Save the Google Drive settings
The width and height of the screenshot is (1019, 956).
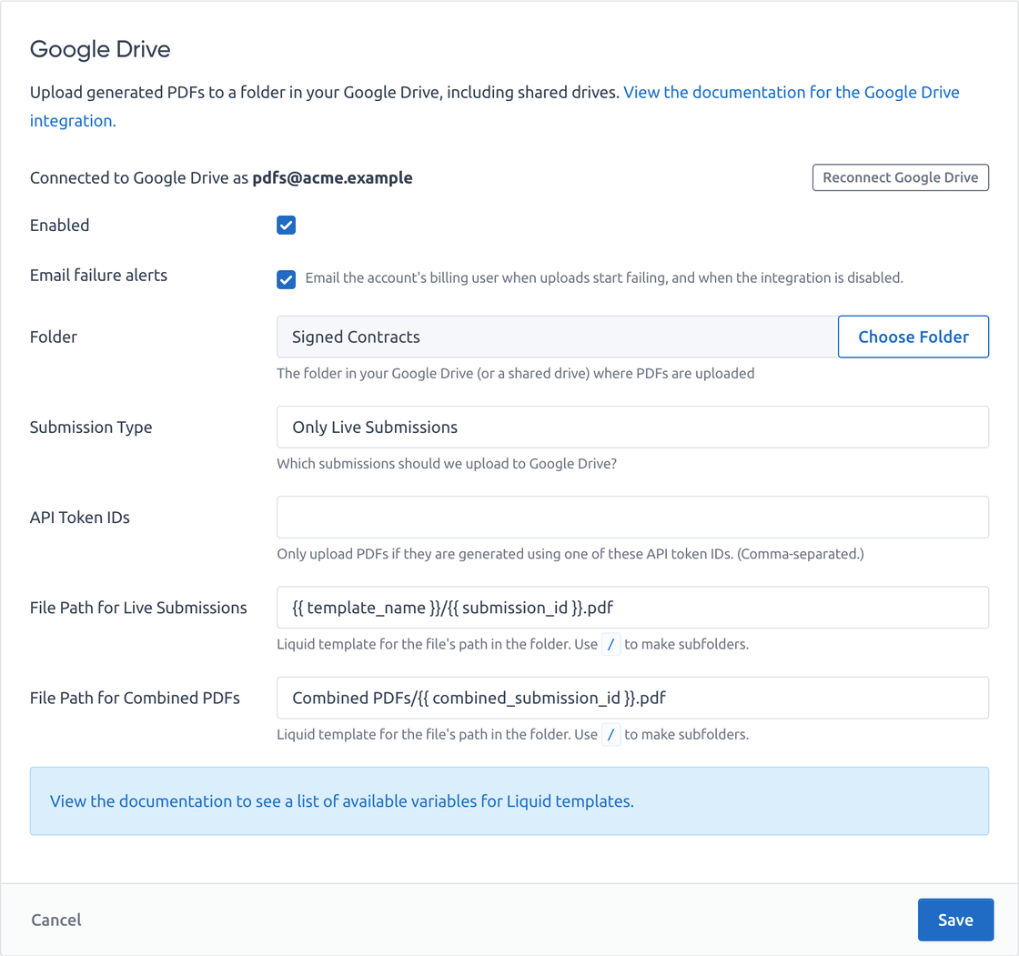click(x=955, y=921)
